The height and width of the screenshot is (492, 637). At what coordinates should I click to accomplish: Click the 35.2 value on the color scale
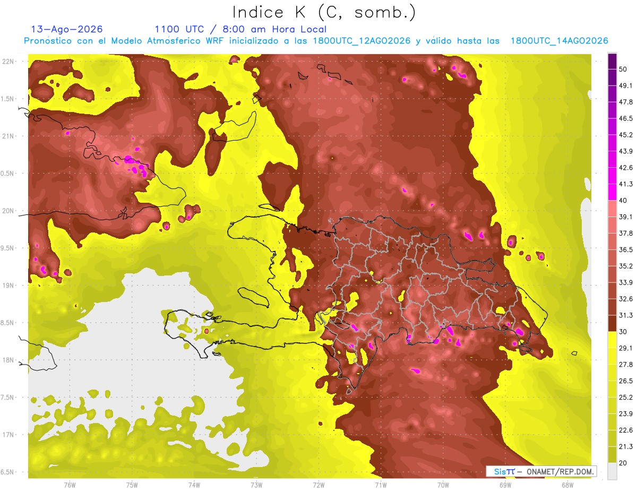coord(626,266)
